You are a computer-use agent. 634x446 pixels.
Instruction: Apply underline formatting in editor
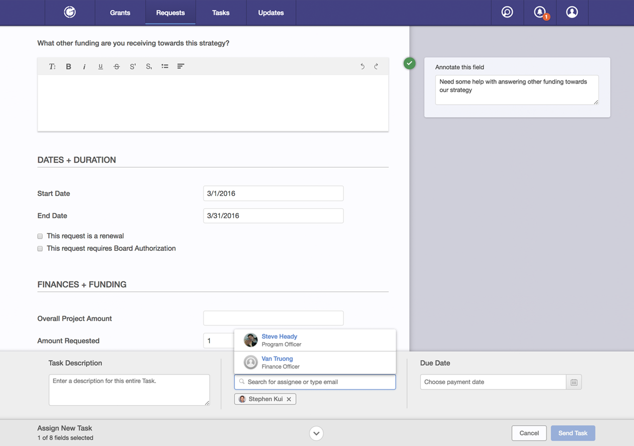[x=101, y=66]
